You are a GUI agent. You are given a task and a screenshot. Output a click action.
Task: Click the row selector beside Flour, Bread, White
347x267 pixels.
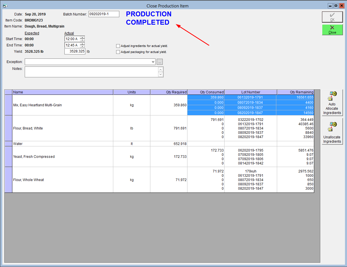tap(8, 128)
